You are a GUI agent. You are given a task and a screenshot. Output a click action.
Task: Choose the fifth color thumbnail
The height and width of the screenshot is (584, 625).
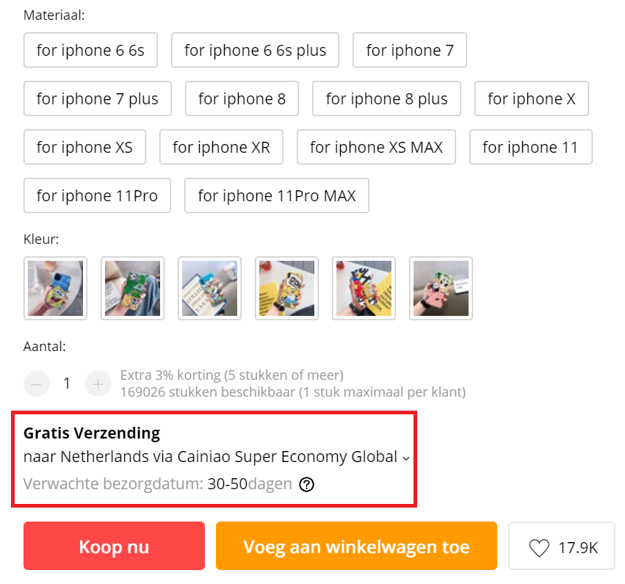(364, 288)
